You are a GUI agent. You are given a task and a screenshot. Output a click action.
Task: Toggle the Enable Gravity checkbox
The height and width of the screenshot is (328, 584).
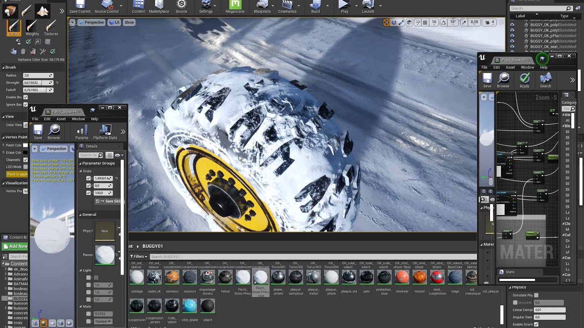click(x=536, y=324)
